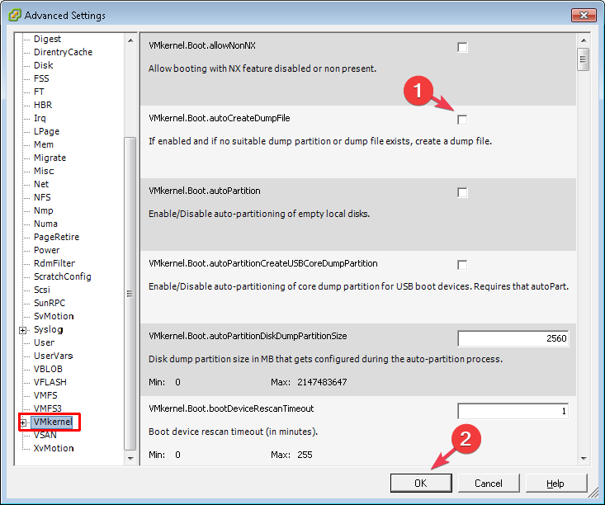Select the Nmp tree item
This screenshot has width=605, height=505.
43,210
